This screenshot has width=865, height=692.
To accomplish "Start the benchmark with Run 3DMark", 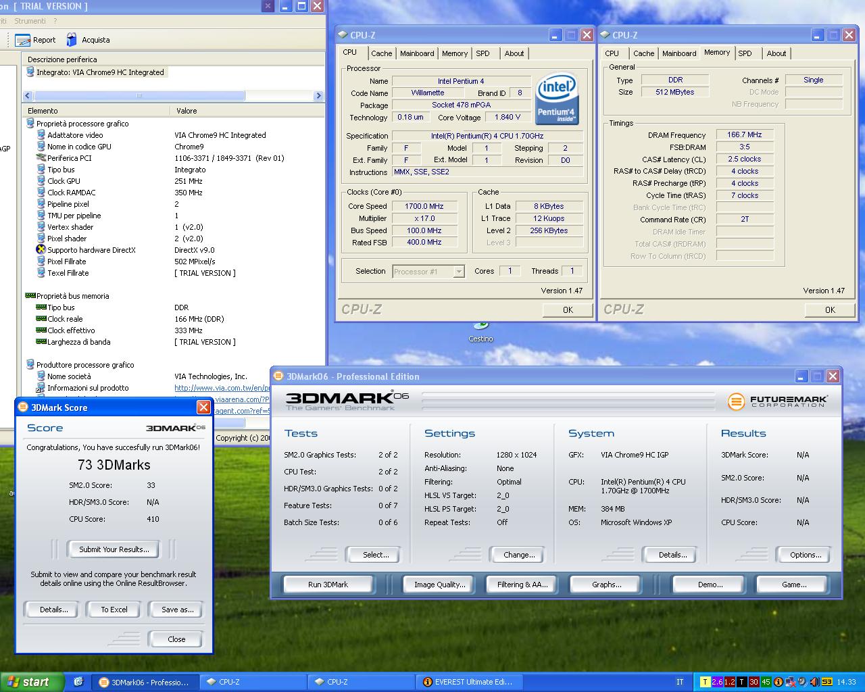I will (328, 585).
